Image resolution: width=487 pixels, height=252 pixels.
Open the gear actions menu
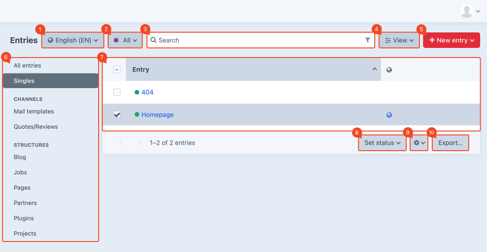click(419, 143)
